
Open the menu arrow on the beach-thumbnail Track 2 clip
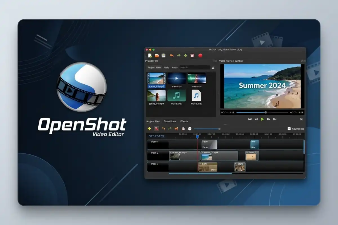click(202, 152)
